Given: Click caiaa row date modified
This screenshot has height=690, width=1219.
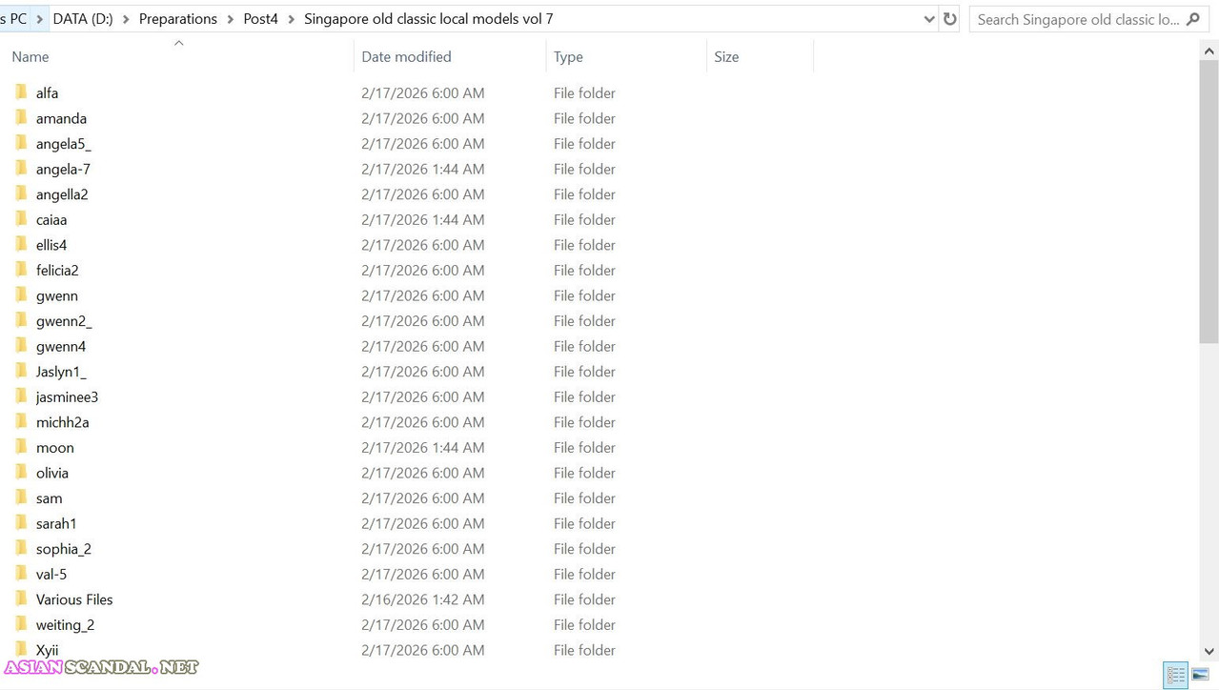Looking at the screenshot, I should pos(423,219).
